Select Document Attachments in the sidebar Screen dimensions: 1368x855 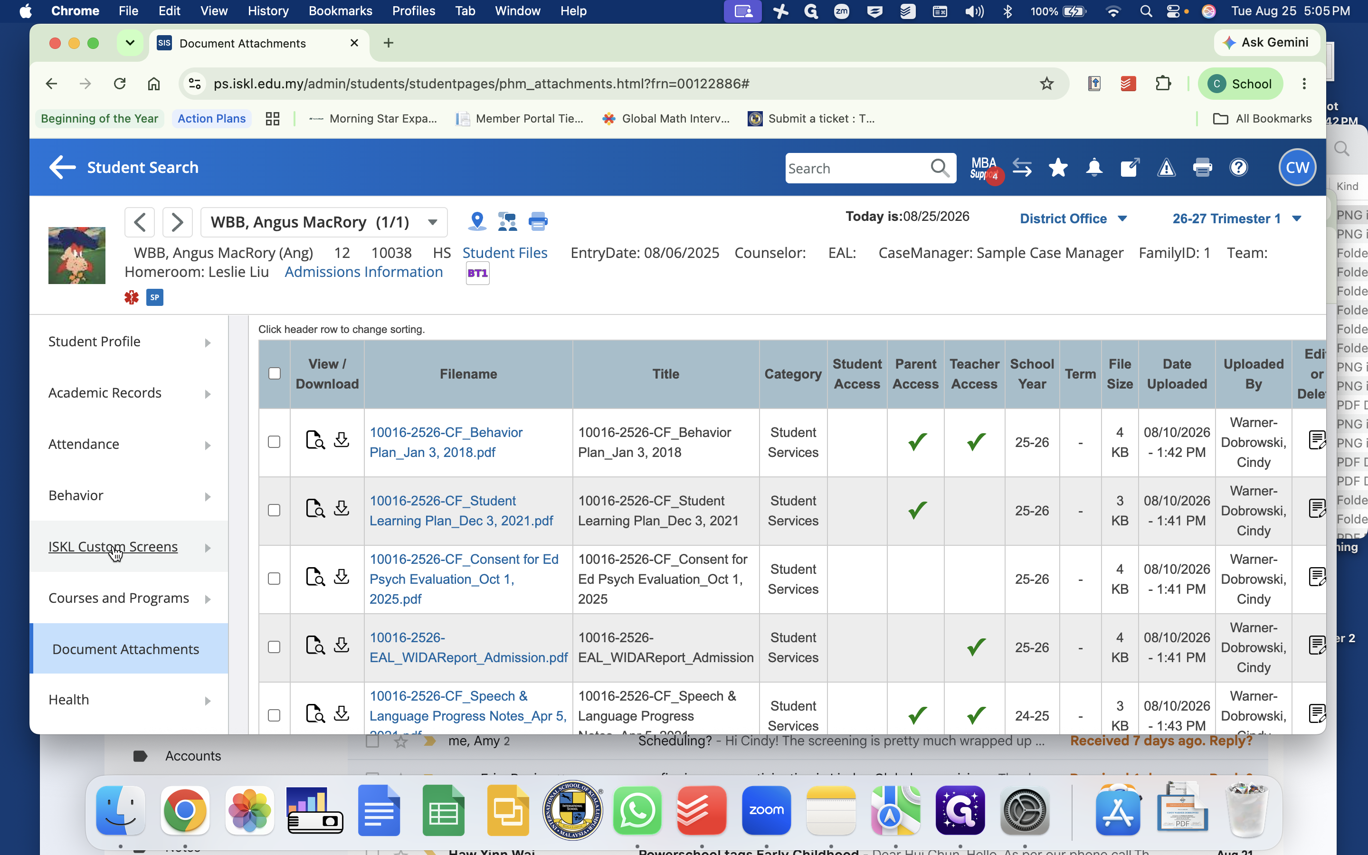(x=130, y=649)
